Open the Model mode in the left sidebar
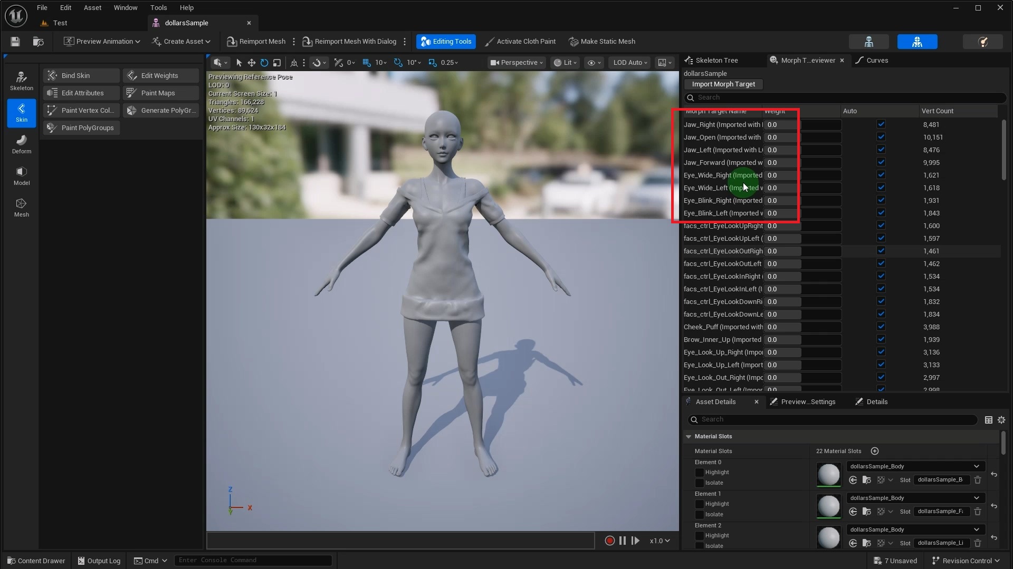This screenshot has width=1013, height=569. tap(21, 175)
